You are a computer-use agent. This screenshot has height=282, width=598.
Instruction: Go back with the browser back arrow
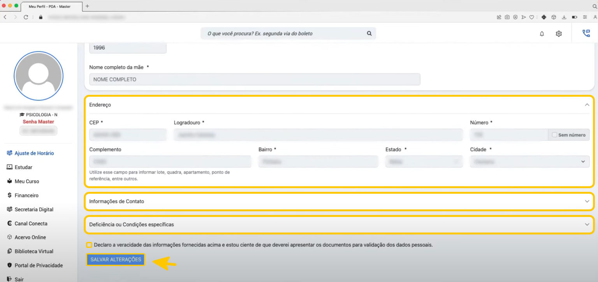(5, 17)
